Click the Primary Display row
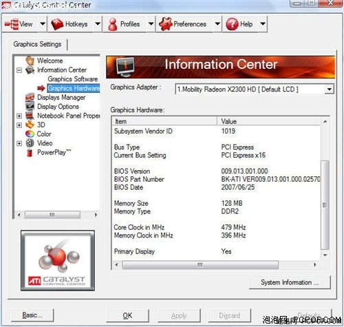The image size is (344, 327). [216, 251]
